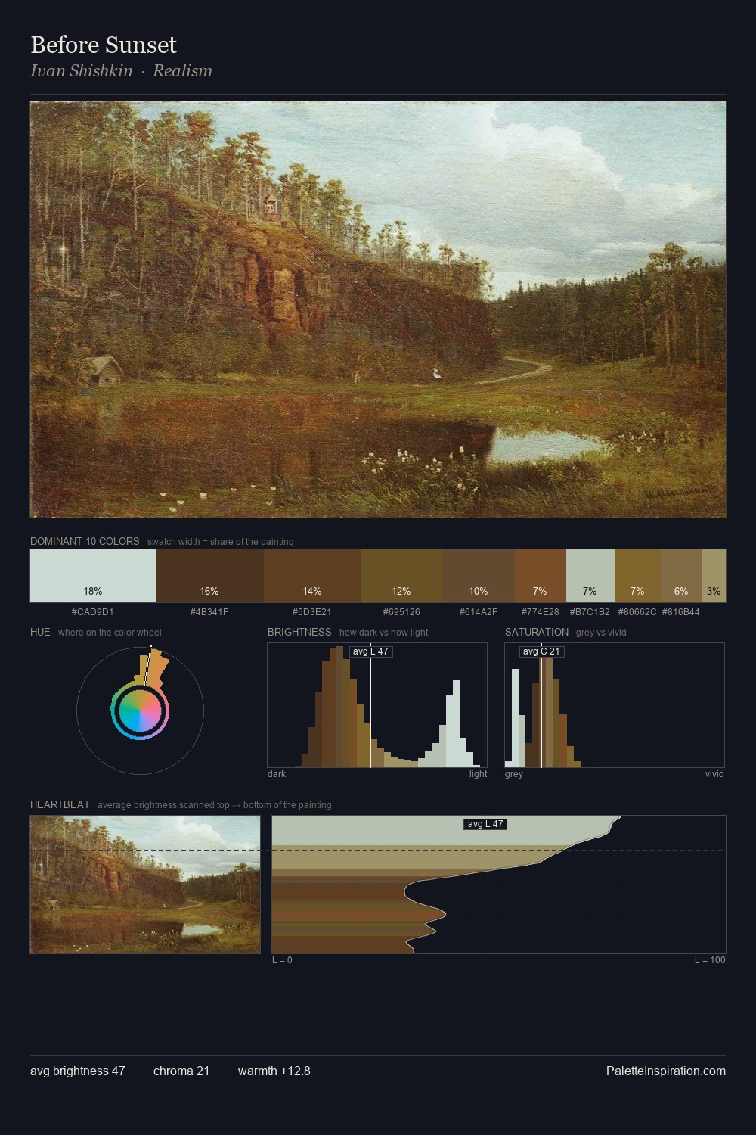
Task: Click the #774E28 hex code label
Action: click(x=540, y=612)
